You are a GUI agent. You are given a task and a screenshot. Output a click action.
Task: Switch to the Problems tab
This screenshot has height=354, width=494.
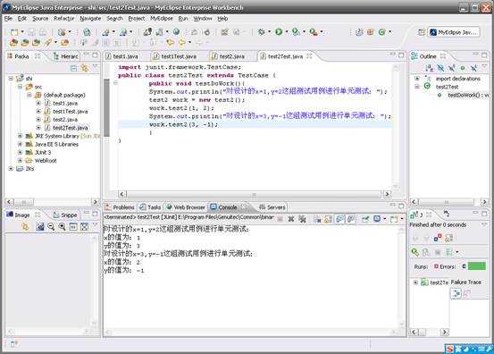click(x=120, y=207)
